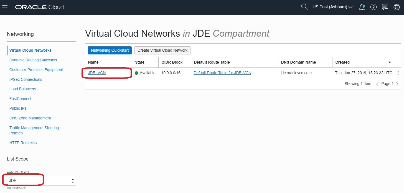This screenshot has height=193, width=404.
Task: Open DNS Zone Management
Action: 30,118
